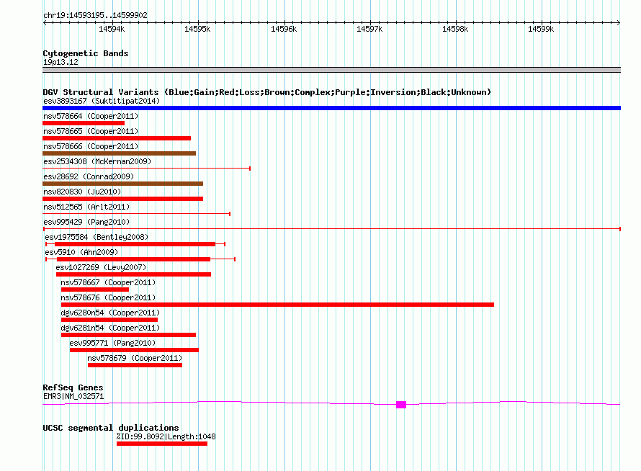Click the Cytogenetic Bands track title
Screen dimensions: 641x471
click(x=86, y=53)
